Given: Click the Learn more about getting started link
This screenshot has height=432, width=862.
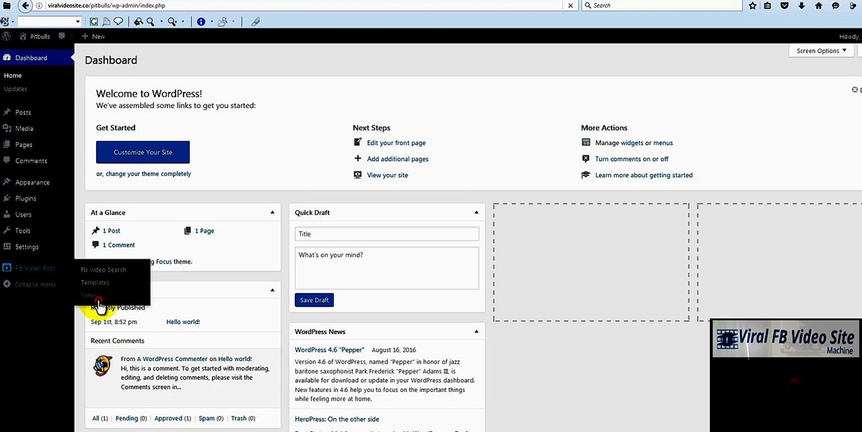Looking at the screenshot, I should (644, 175).
